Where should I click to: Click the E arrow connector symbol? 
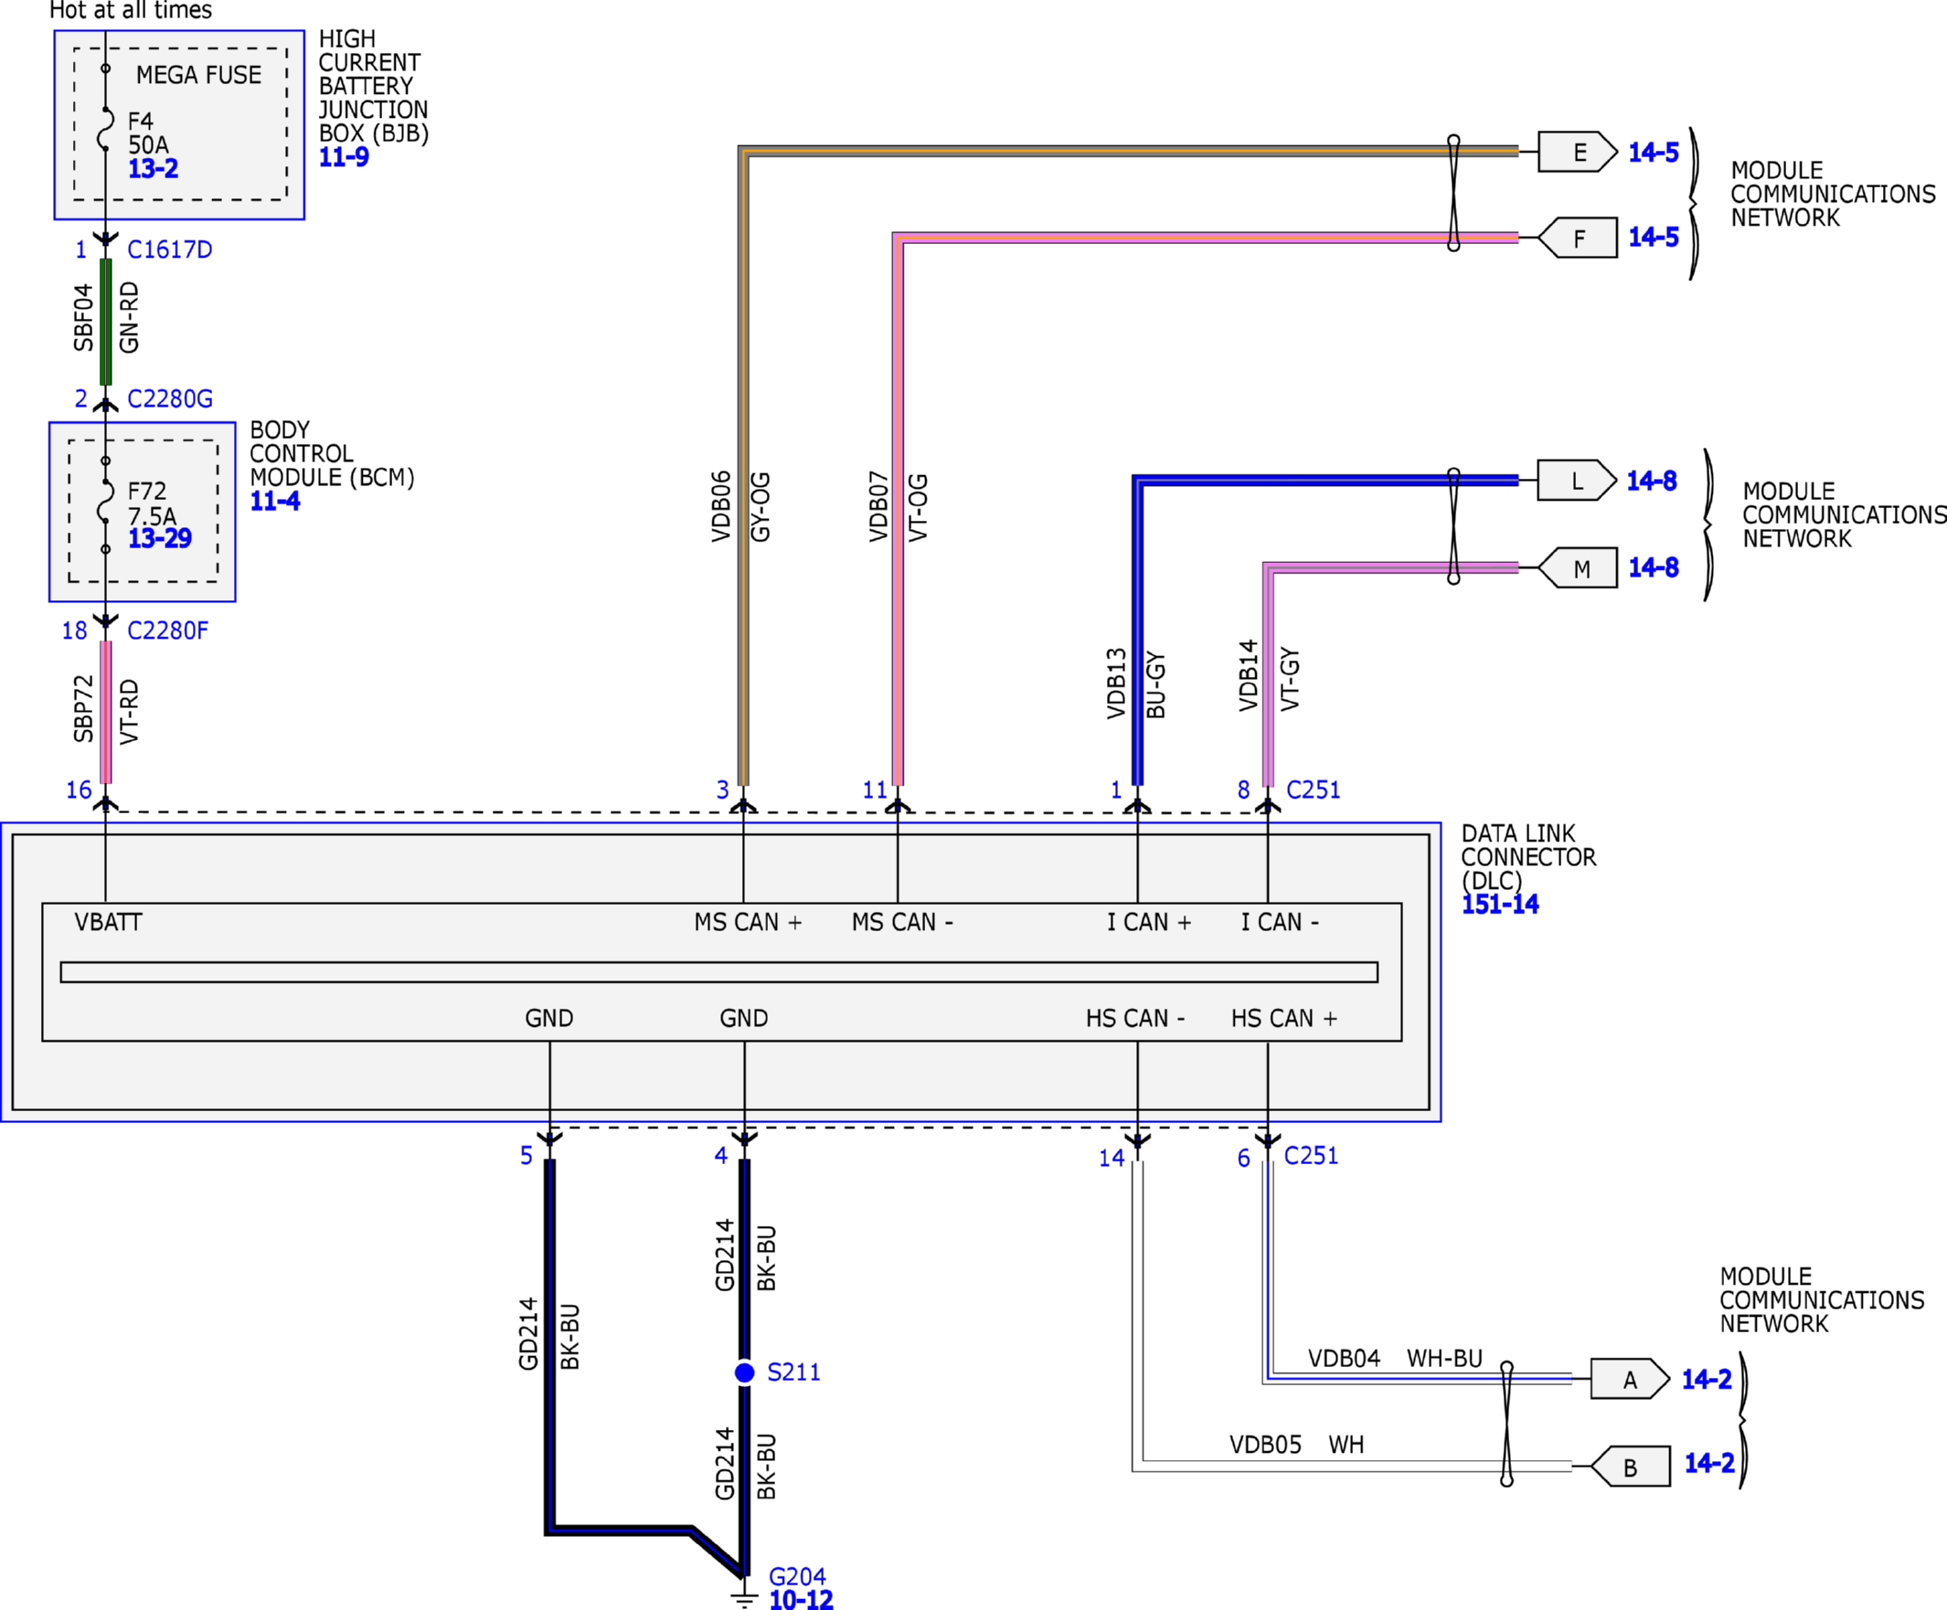pos(1577,152)
